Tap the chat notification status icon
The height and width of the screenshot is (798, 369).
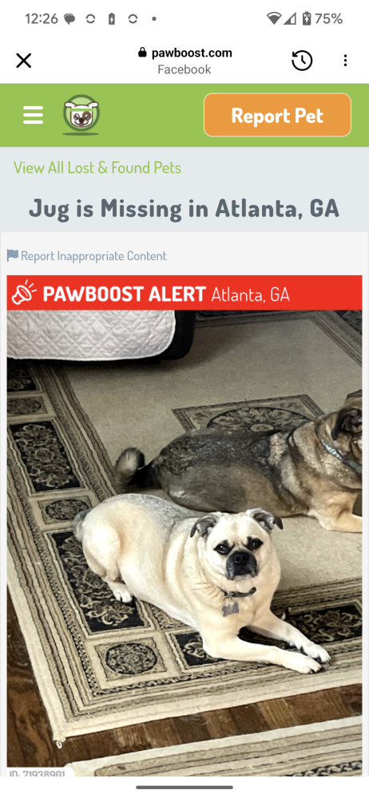(x=69, y=19)
